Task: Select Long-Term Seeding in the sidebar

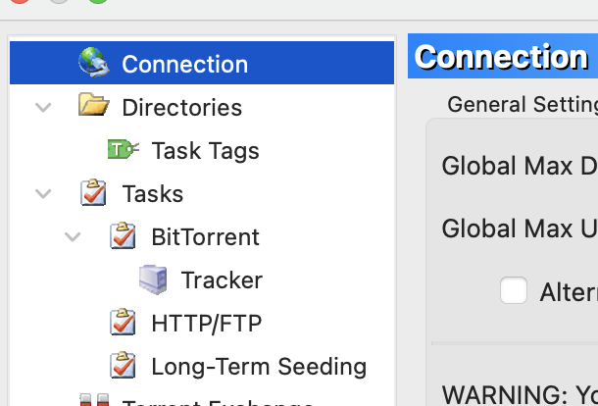Action: coord(259,367)
